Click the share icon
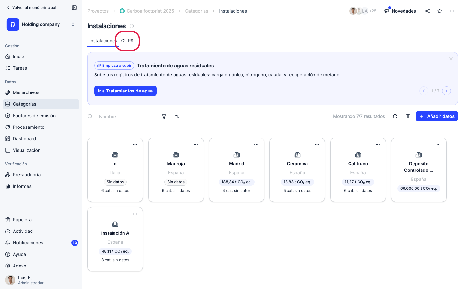 [x=428, y=11]
